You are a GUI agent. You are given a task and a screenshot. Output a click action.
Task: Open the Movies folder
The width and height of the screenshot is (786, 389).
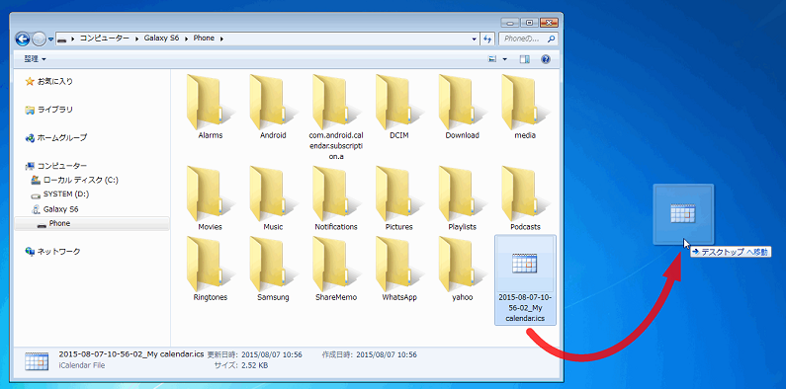pyautogui.click(x=210, y=198)
